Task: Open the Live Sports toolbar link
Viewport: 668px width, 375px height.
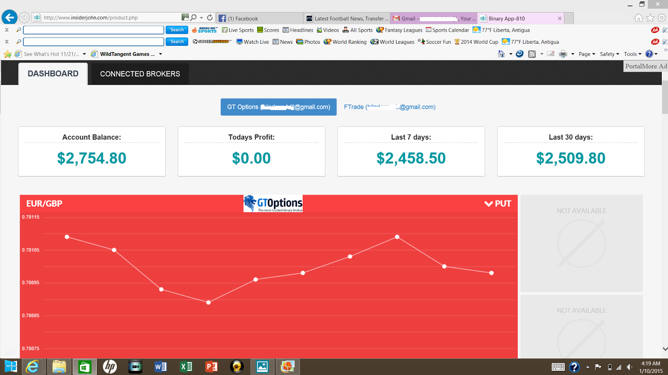Action: [x=238, y=30]
